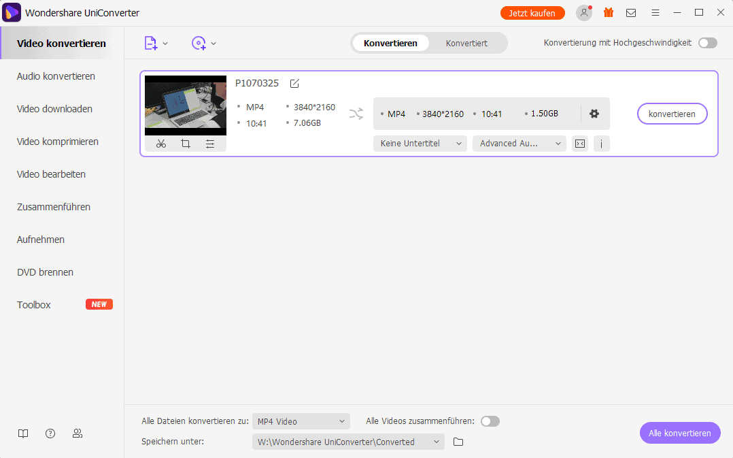Viewport: 733px width, 458px height.
Task: Open the output folder icon
Action: [x=458, y=442]
